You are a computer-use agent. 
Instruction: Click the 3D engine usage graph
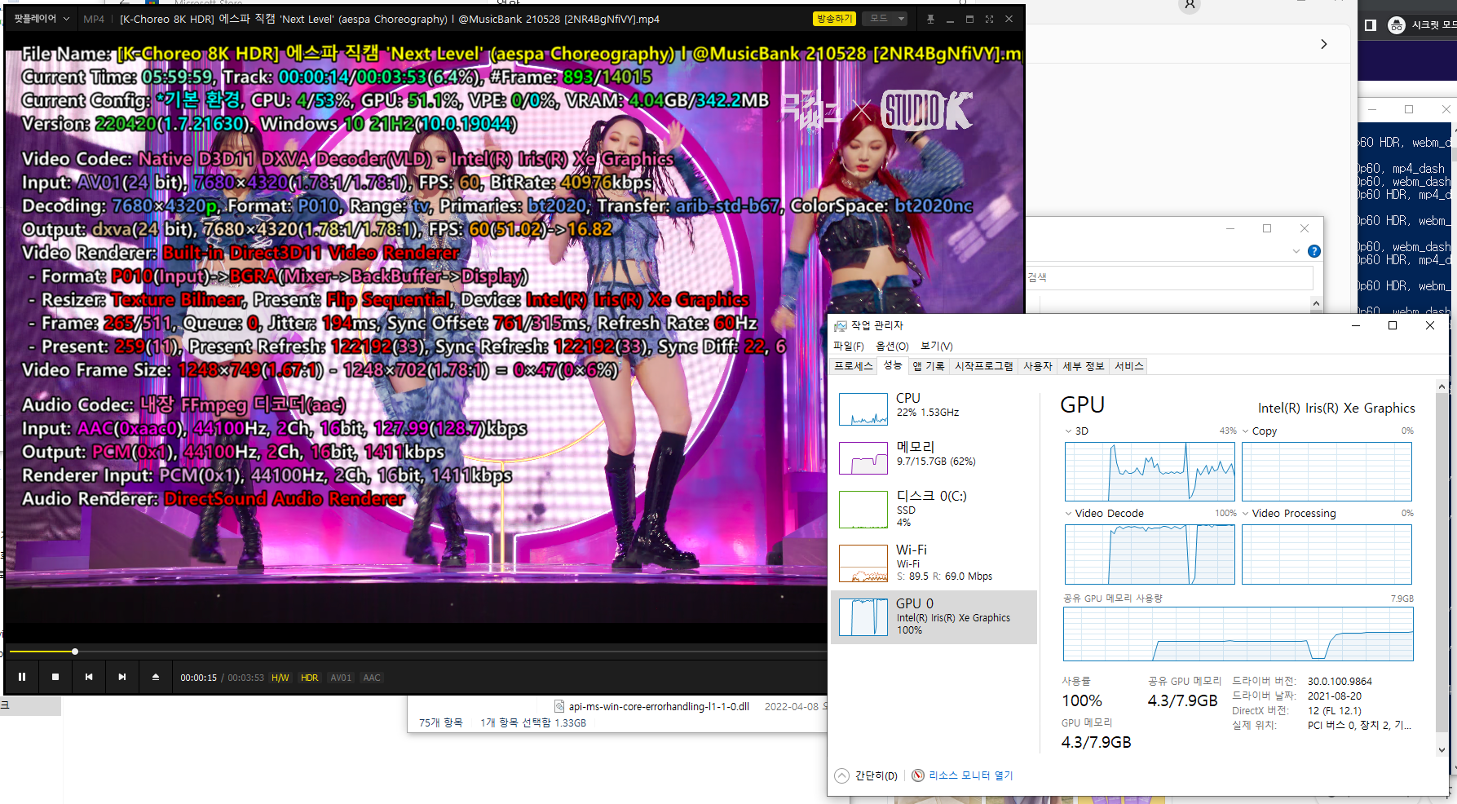(1150, 471)
